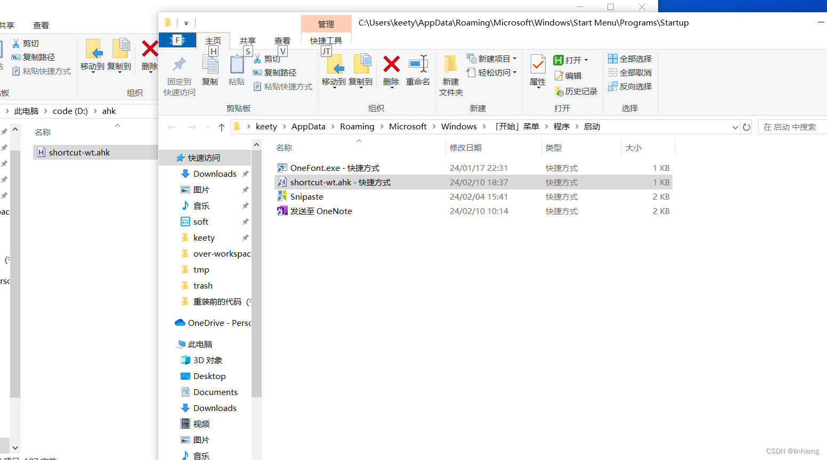Open the quick access toolbar customize arrow
This screenshot has width=827, height=460.
[186, 23]
